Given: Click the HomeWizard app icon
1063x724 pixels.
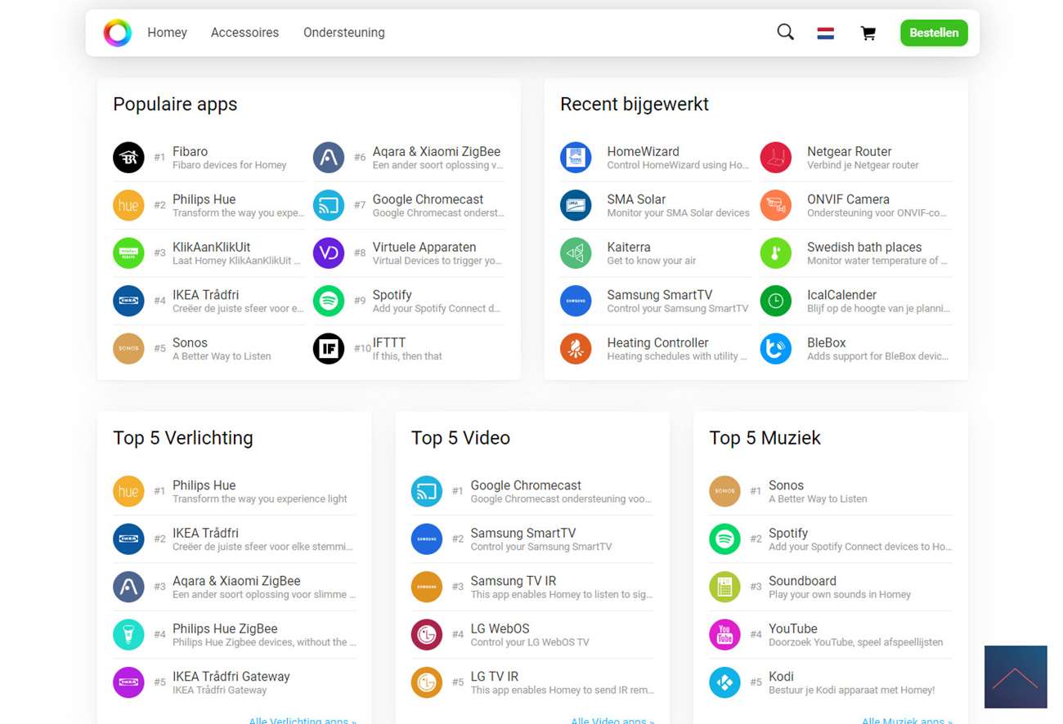Looking at the screenshot, I should (576, 158).
